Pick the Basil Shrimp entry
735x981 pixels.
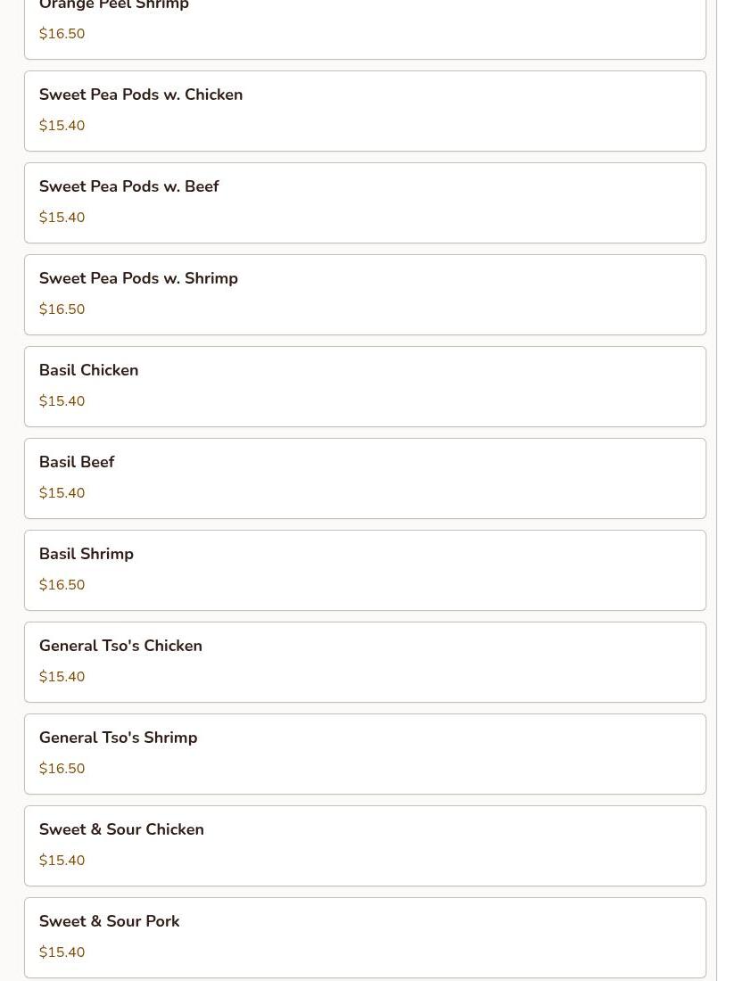365,571
